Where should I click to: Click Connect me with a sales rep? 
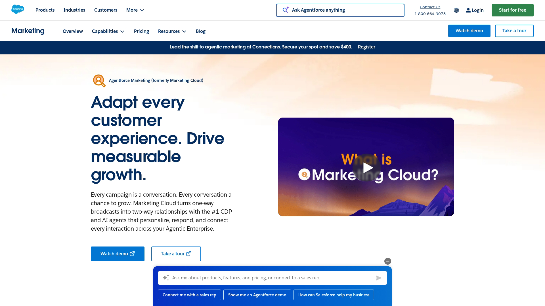click(189, 295)
